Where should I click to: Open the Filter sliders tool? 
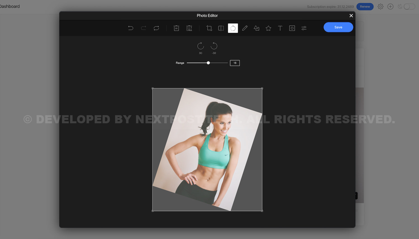point(304,28)
